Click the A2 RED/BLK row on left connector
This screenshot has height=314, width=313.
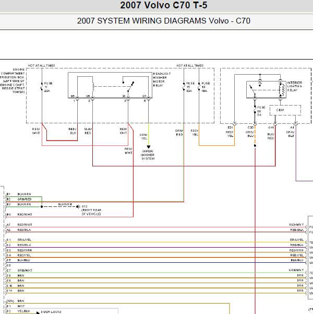(x=19, y=230)
